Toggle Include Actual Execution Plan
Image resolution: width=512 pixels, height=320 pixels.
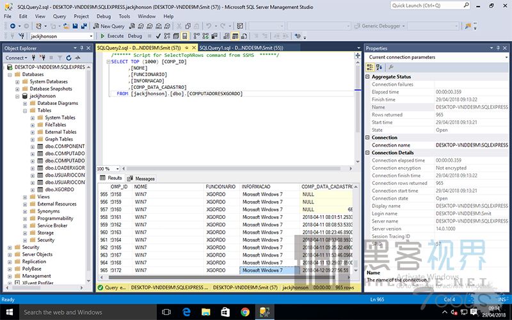(x=196, y=36)
